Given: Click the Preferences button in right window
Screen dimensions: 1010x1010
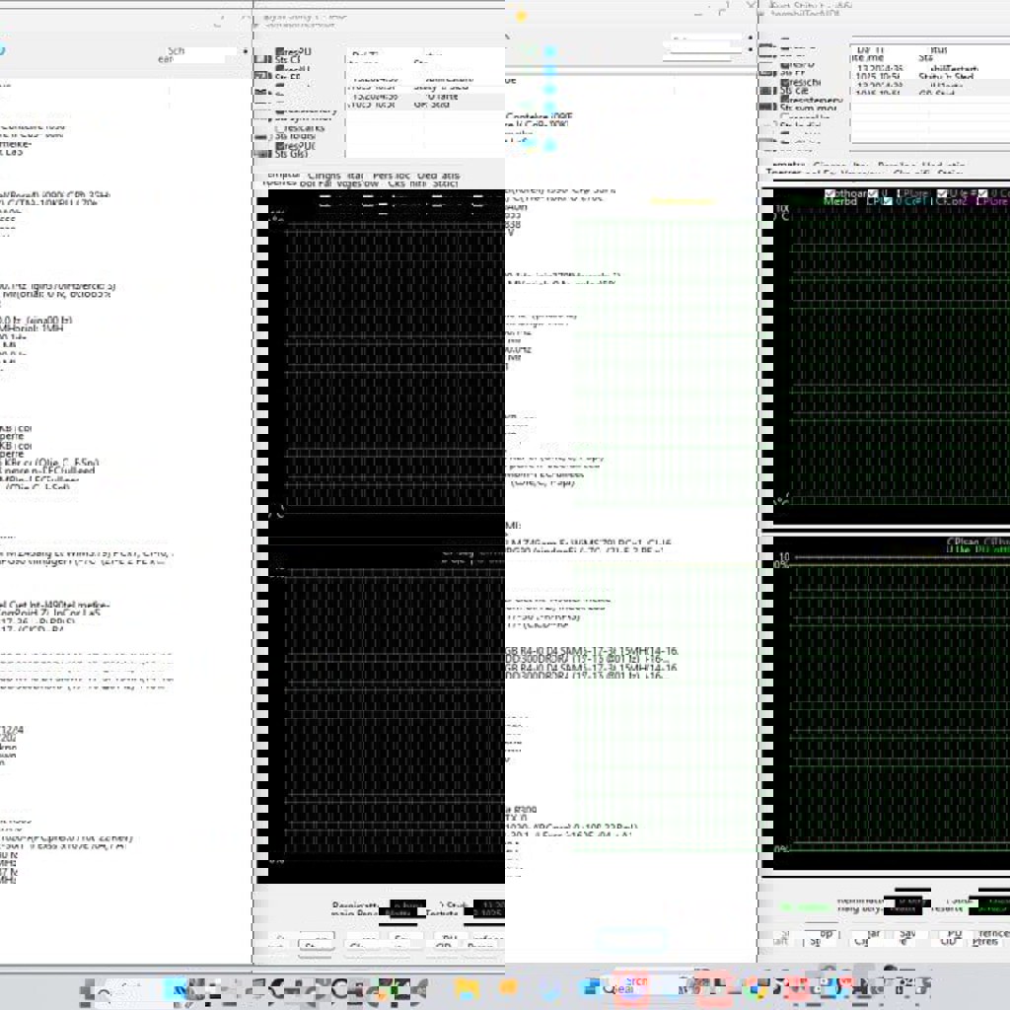Looking at the screenshot, I should coord(990,938).
